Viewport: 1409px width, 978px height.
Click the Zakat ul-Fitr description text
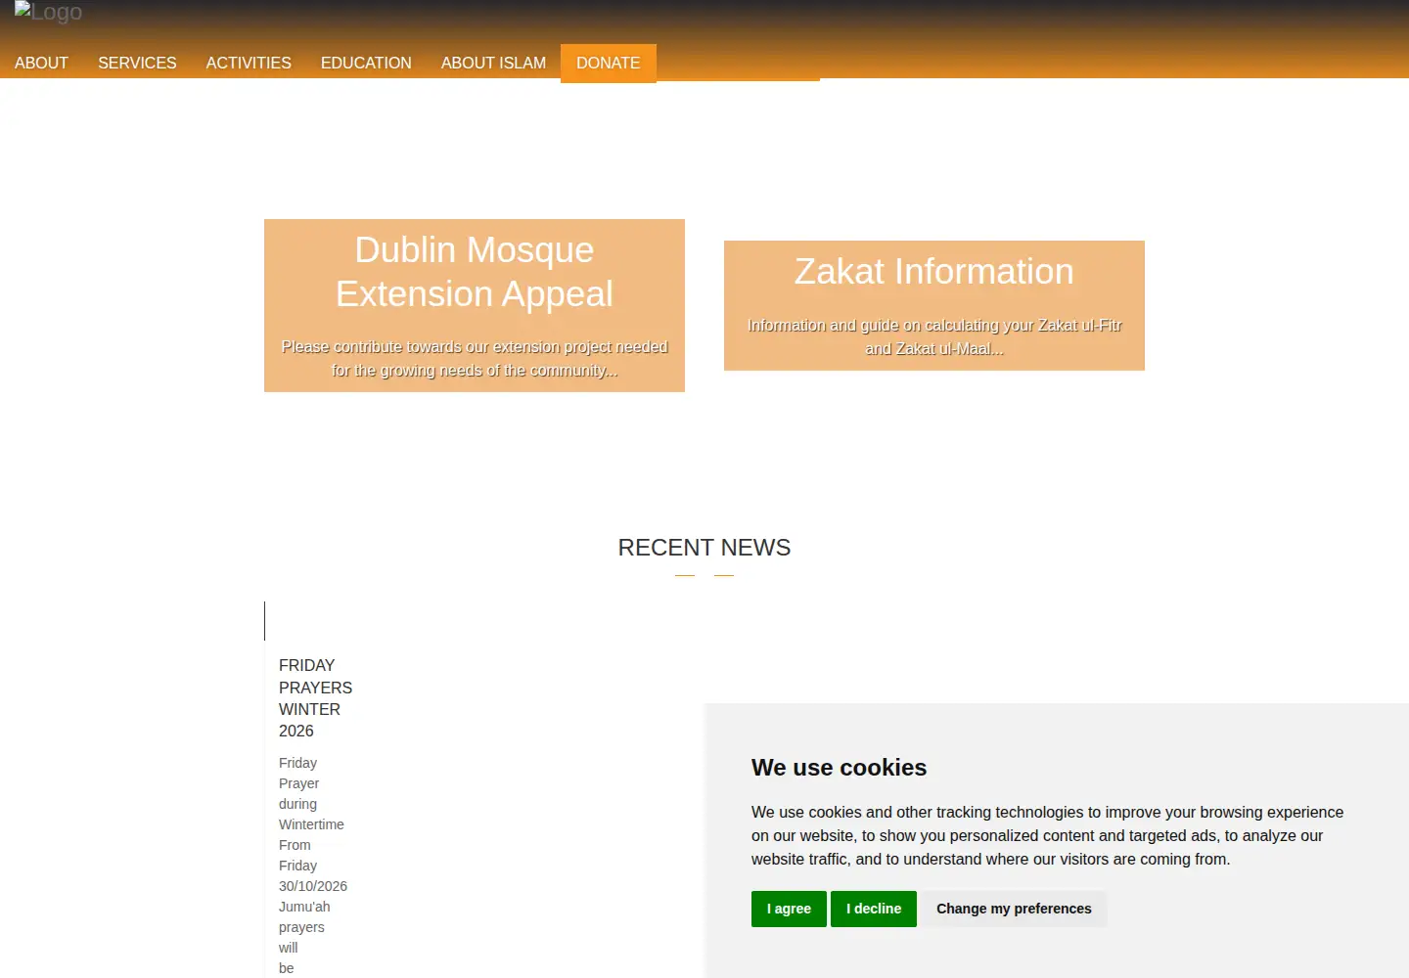934,337
